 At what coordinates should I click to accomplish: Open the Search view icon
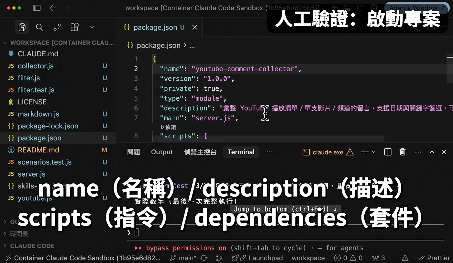39,27
